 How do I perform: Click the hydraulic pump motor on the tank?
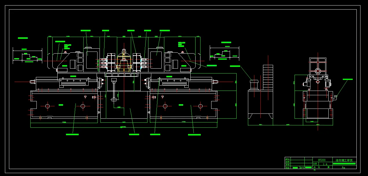tap(254, 85)
